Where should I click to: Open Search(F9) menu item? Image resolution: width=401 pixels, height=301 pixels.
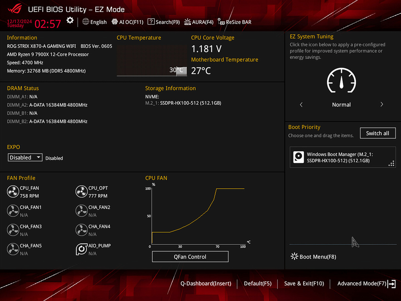pyautogui.click(x=163, y=22)
